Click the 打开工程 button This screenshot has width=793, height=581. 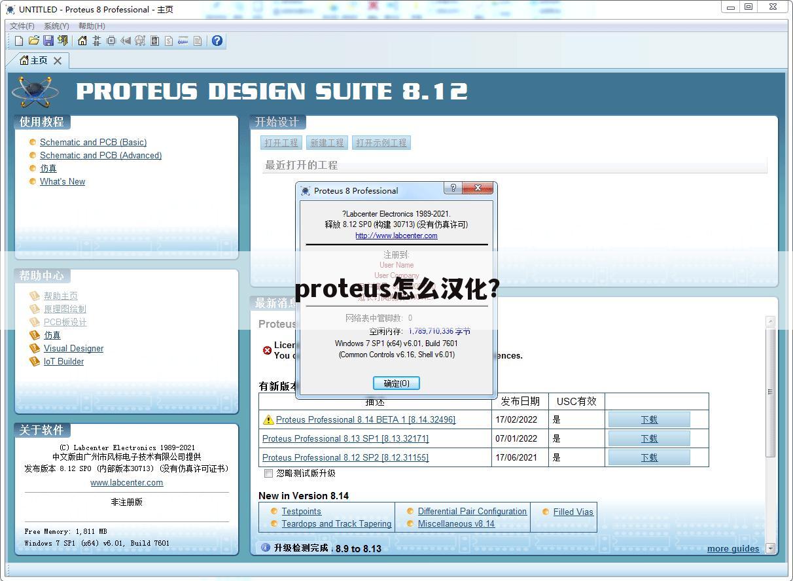pyautogui.click(x=281, y=143)
